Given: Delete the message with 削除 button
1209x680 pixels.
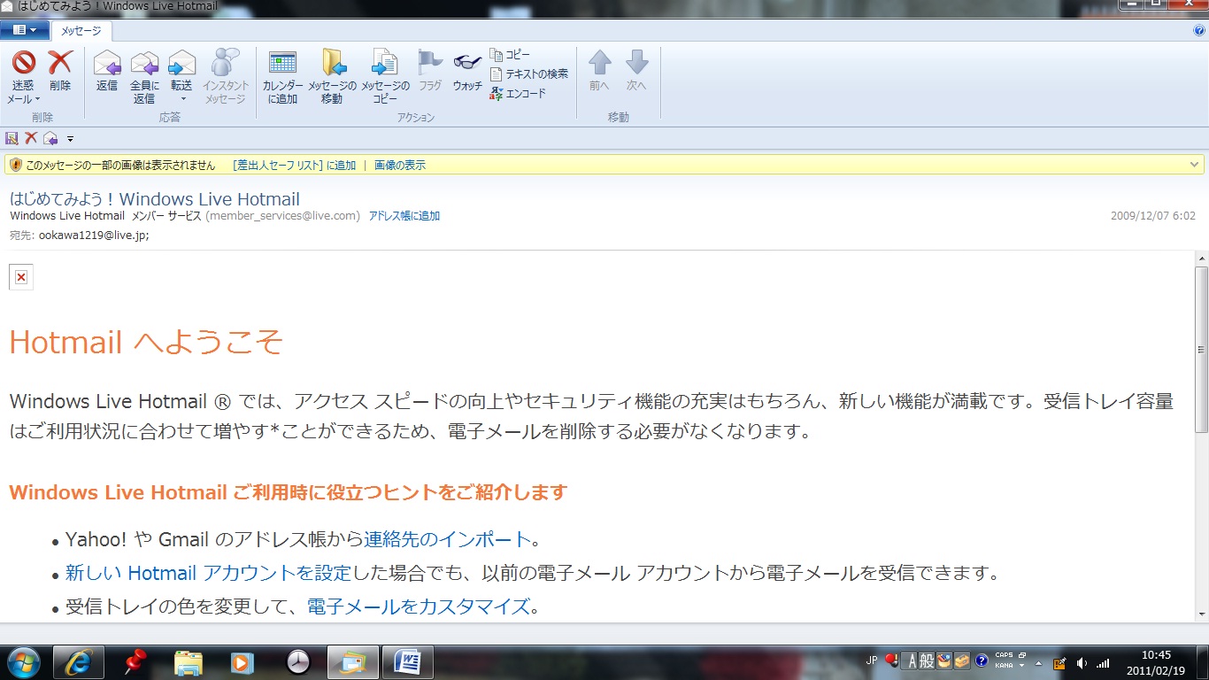Looking at the screenshot, I should [x=60, y=70].
